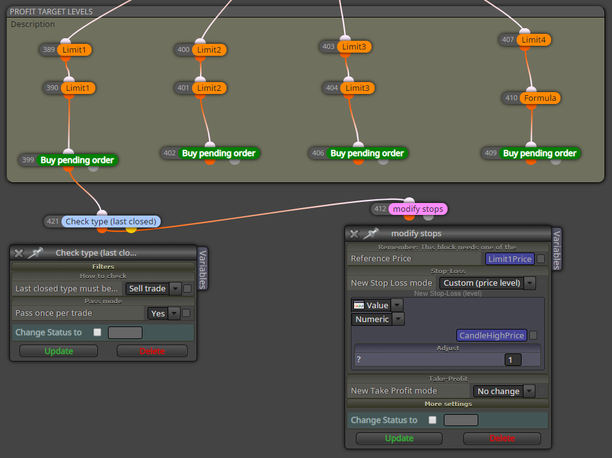This screenshot has width=612, height=458.
Task: Toggle Change Status to checkbox in modify stops
Action: click(432, 420)
